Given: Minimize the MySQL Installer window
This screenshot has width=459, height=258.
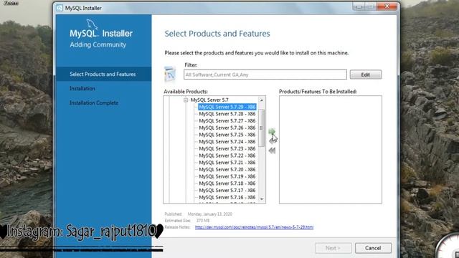Looking at the screenshot, I should coord(359,6).
